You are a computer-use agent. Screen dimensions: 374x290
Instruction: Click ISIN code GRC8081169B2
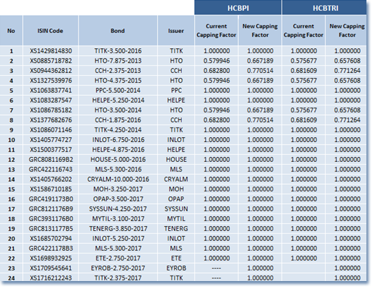point(51,160)
